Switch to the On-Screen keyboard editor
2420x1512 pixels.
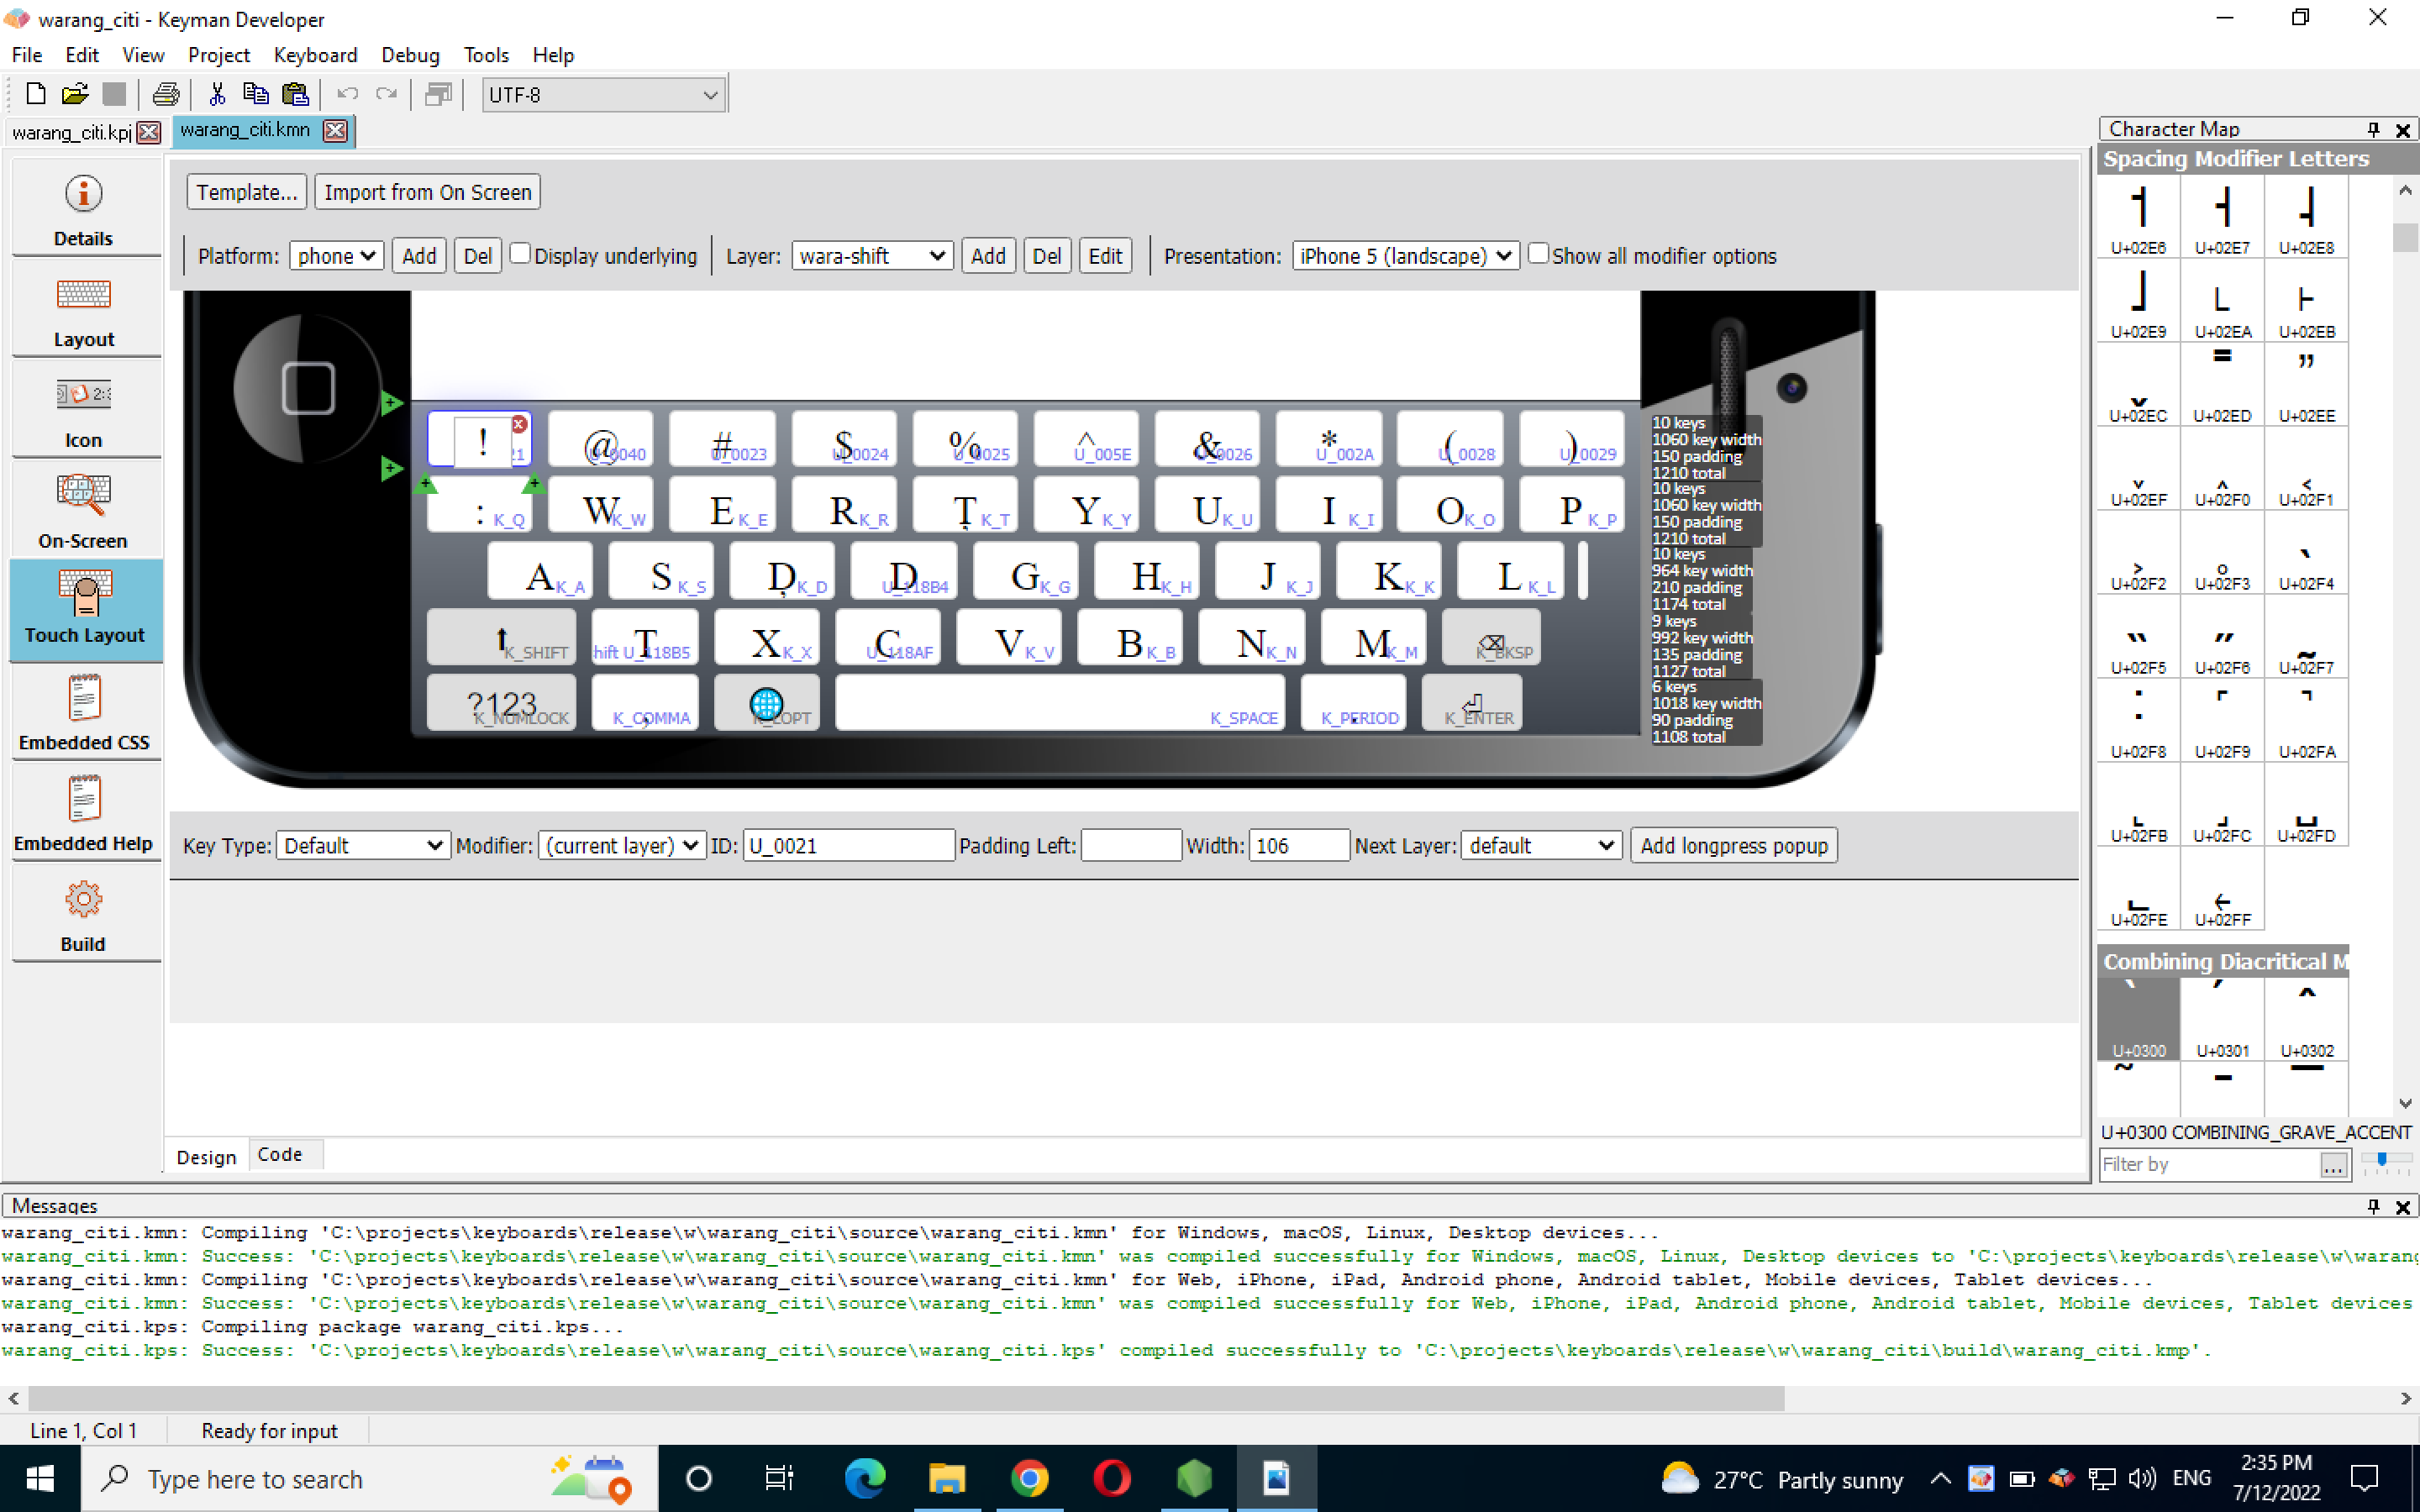pos(85,510)
